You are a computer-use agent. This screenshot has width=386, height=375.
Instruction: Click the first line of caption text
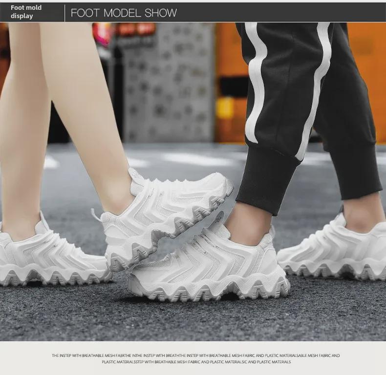click(195, 355)
